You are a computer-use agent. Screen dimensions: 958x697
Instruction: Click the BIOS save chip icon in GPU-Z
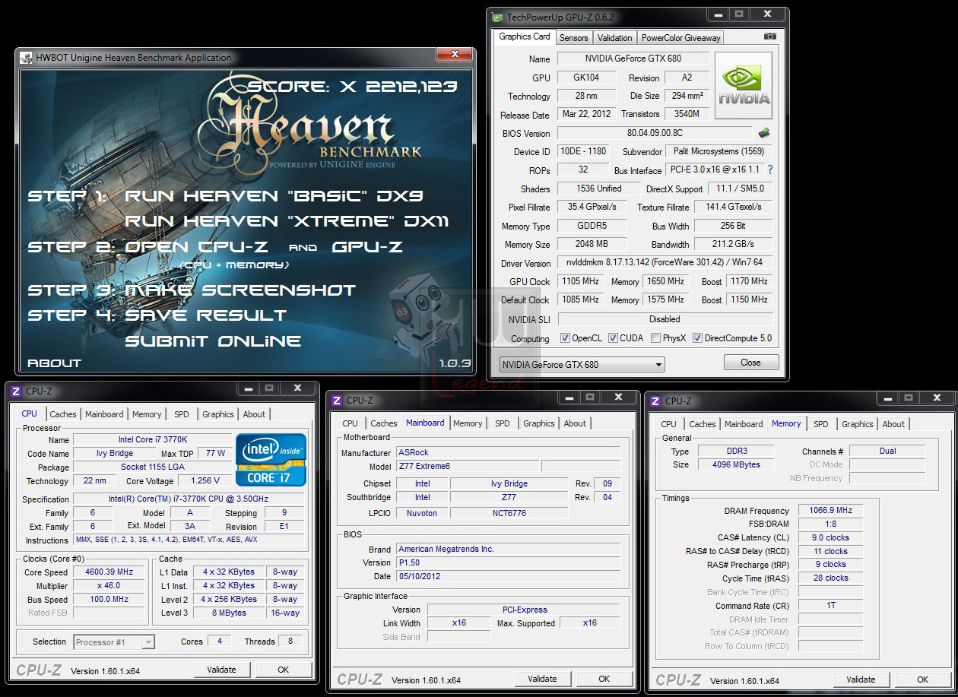coord(765,133)
